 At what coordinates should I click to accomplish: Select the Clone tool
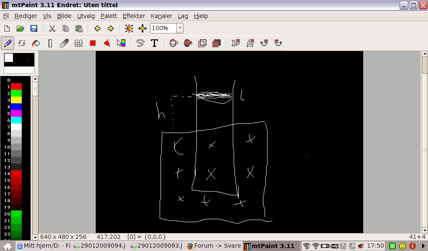(78, 43)
